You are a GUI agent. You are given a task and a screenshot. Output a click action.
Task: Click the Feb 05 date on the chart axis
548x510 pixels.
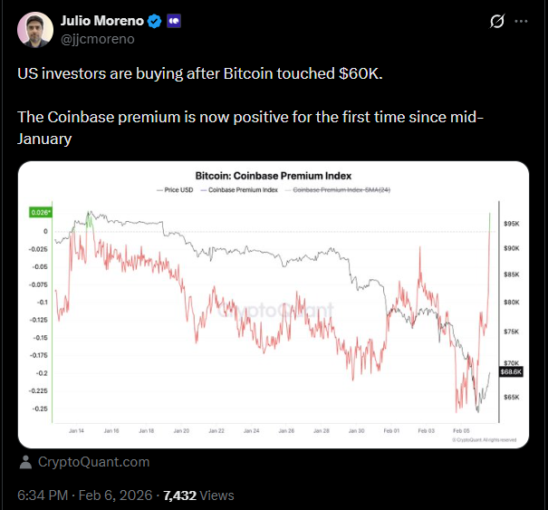point(460,431)
